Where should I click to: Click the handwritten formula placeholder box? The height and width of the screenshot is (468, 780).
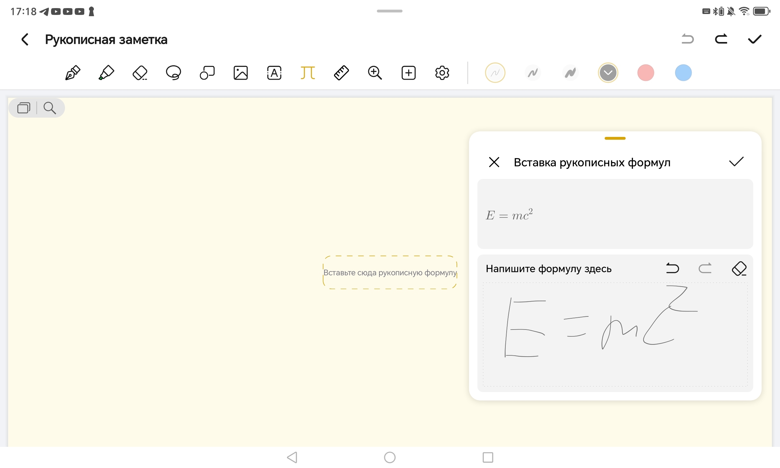point(390,273)
